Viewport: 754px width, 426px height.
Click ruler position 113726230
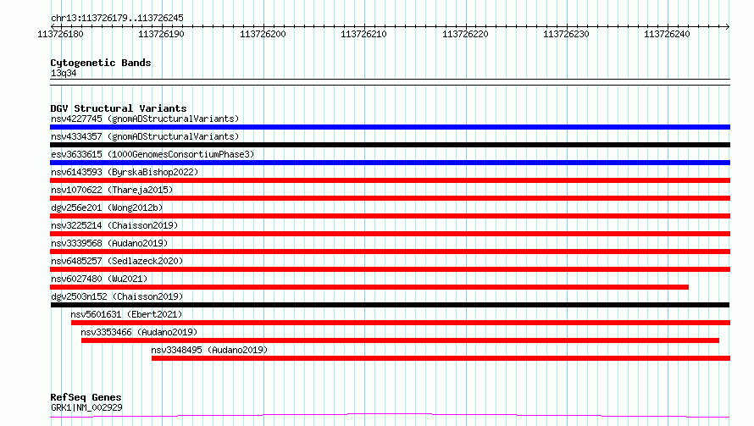566,34
